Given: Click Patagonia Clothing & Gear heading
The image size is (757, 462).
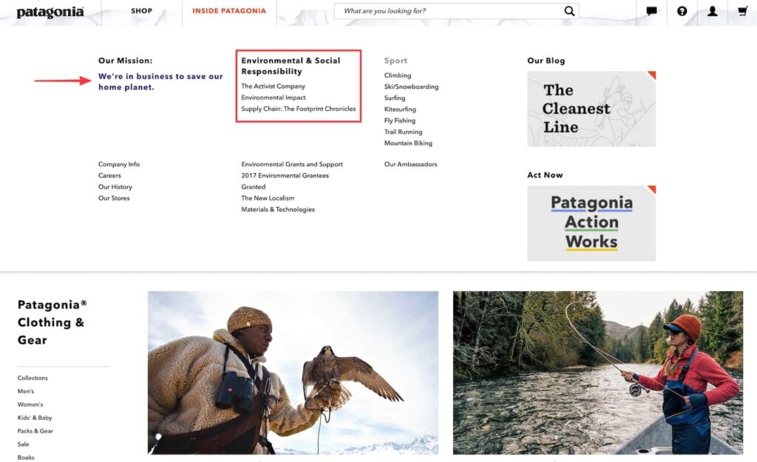Looking at the screenshot, I should pyautogui.click(x=52, y=322).
